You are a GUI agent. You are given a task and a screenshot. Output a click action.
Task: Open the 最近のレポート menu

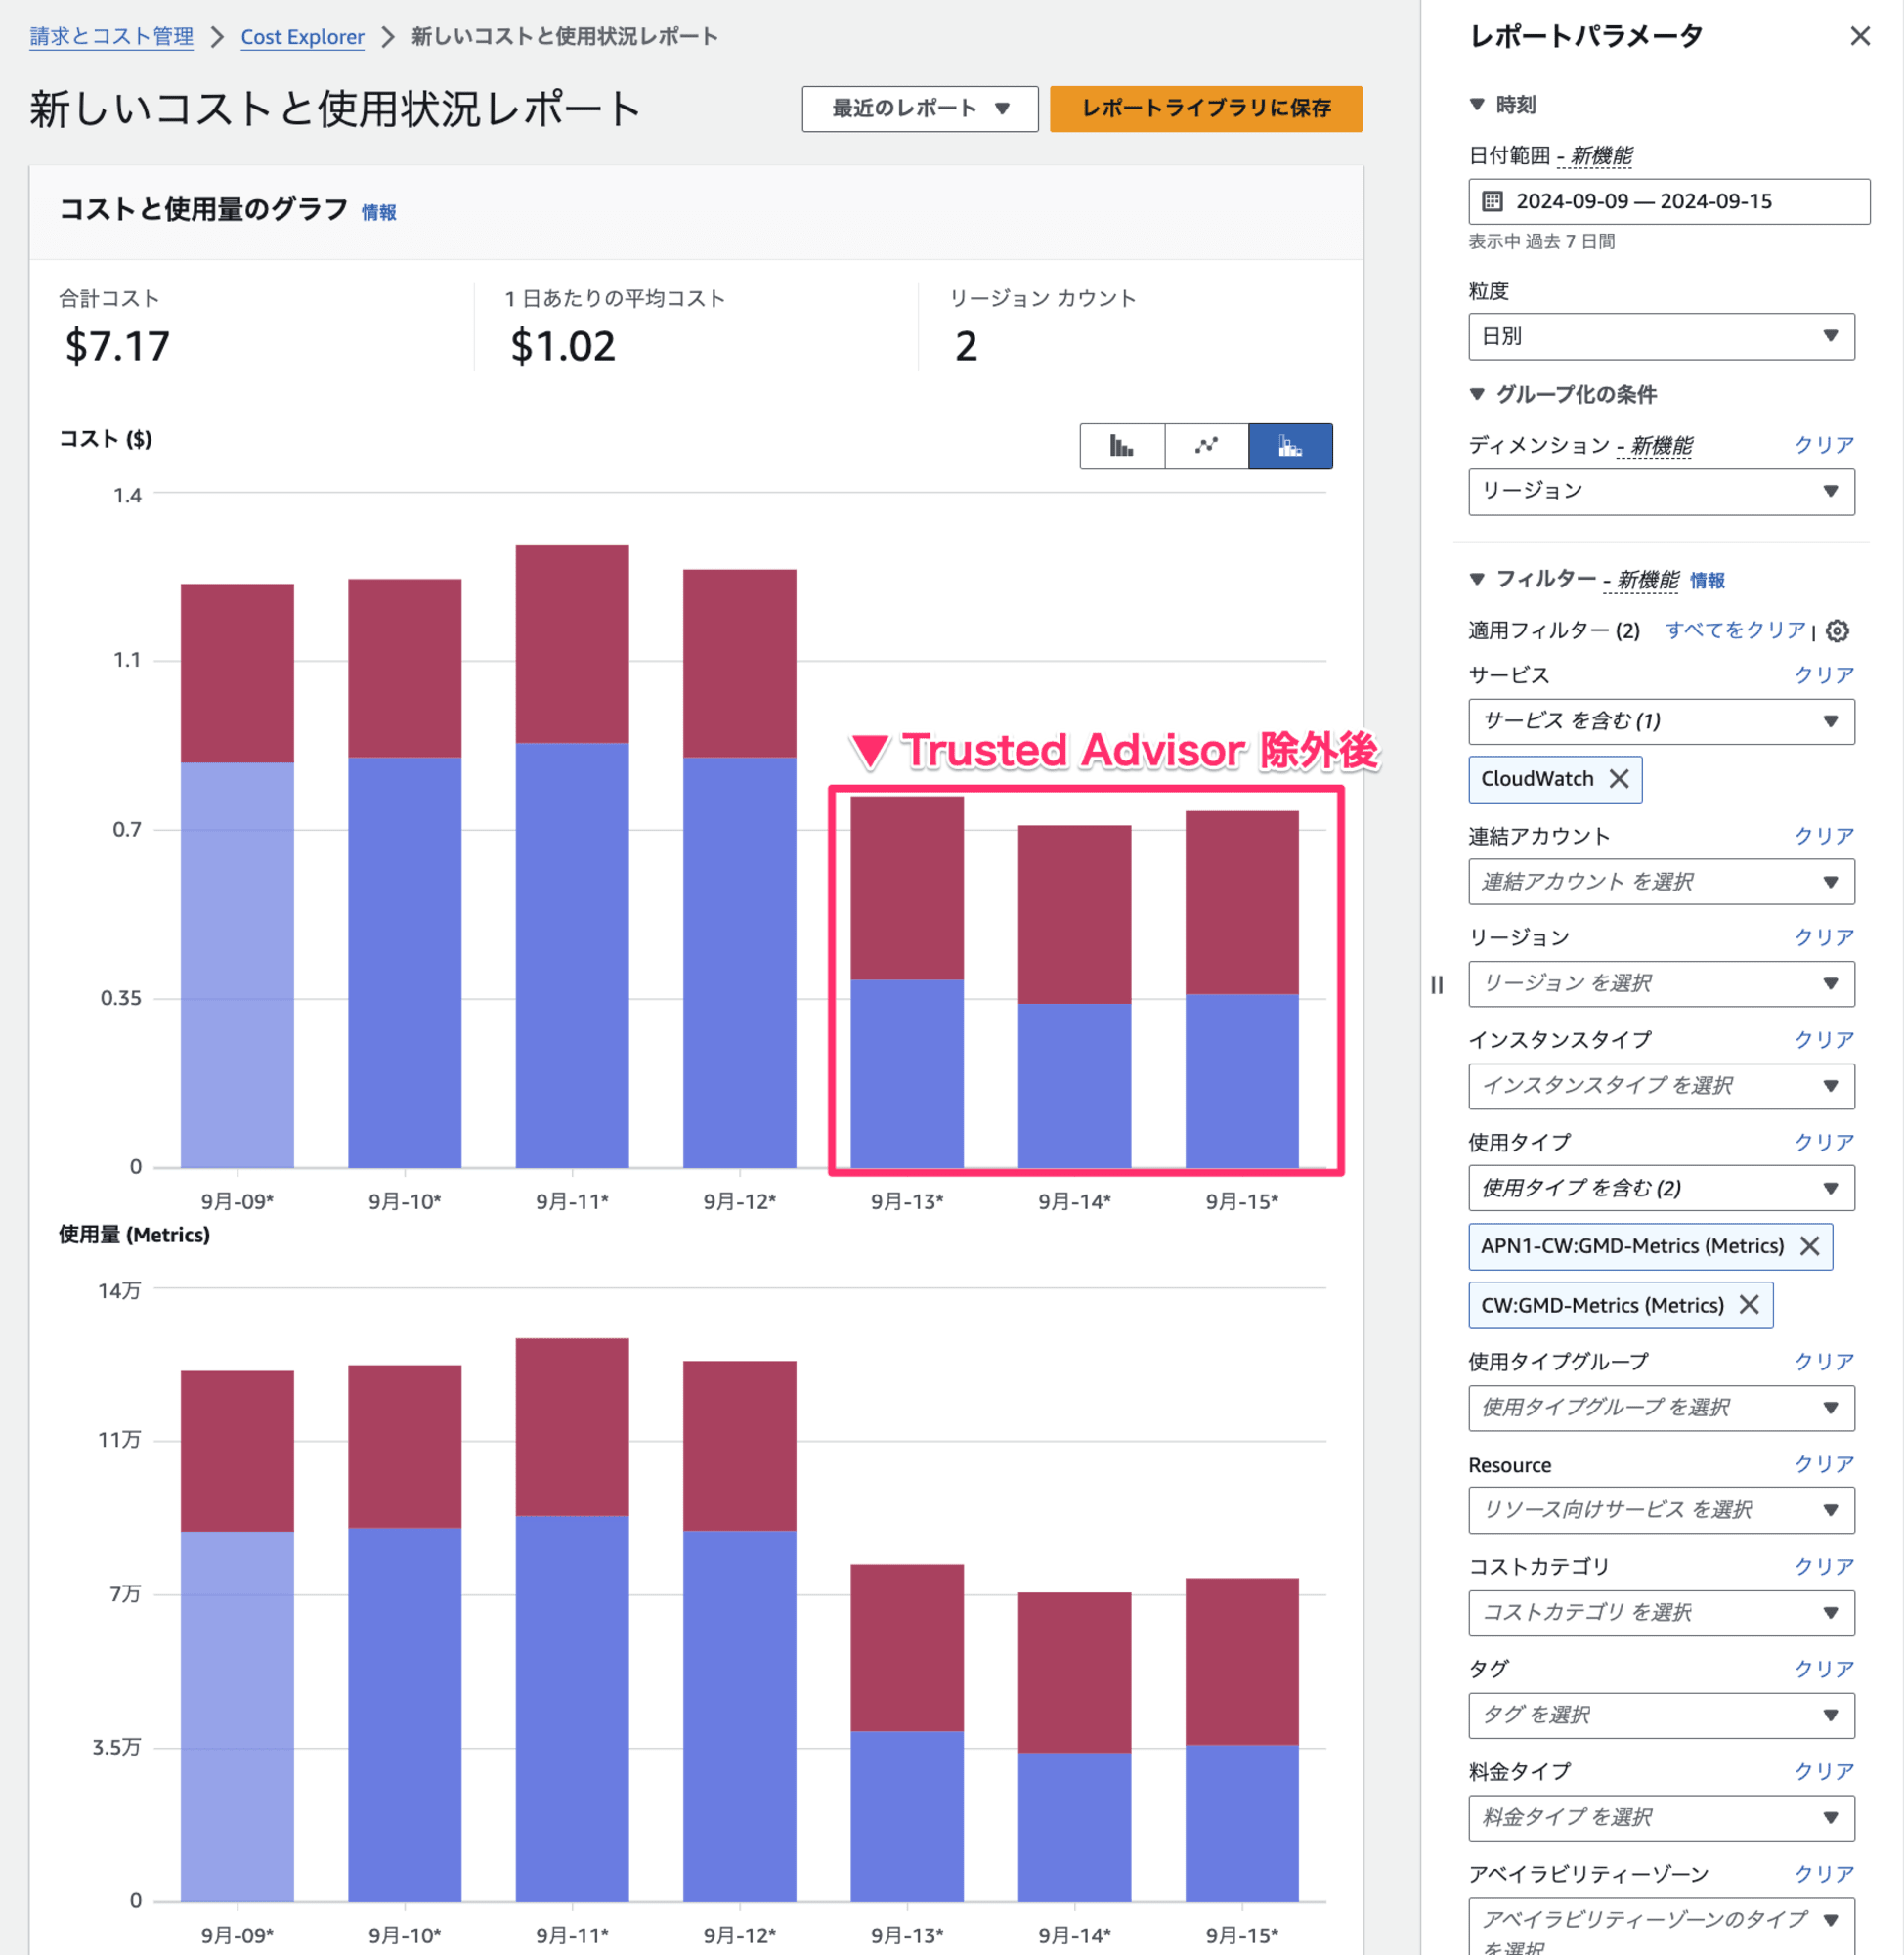pyautogui.click(x=920, y=108)
